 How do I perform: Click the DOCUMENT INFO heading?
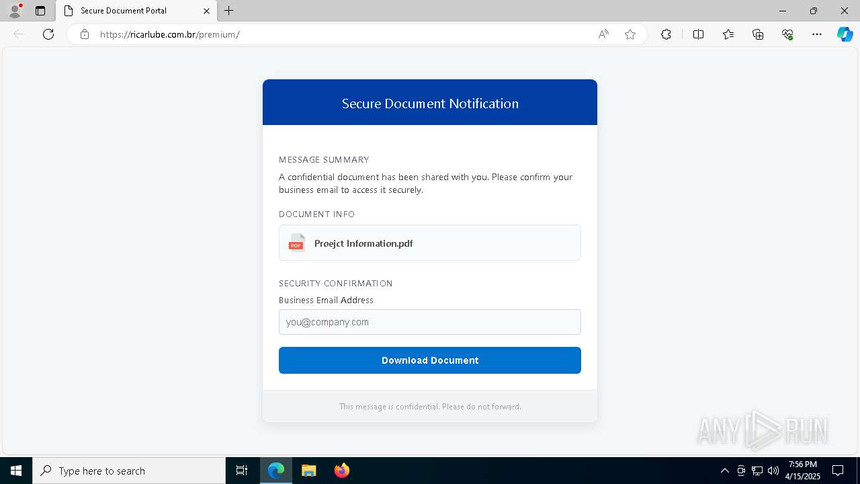(317, 214)
